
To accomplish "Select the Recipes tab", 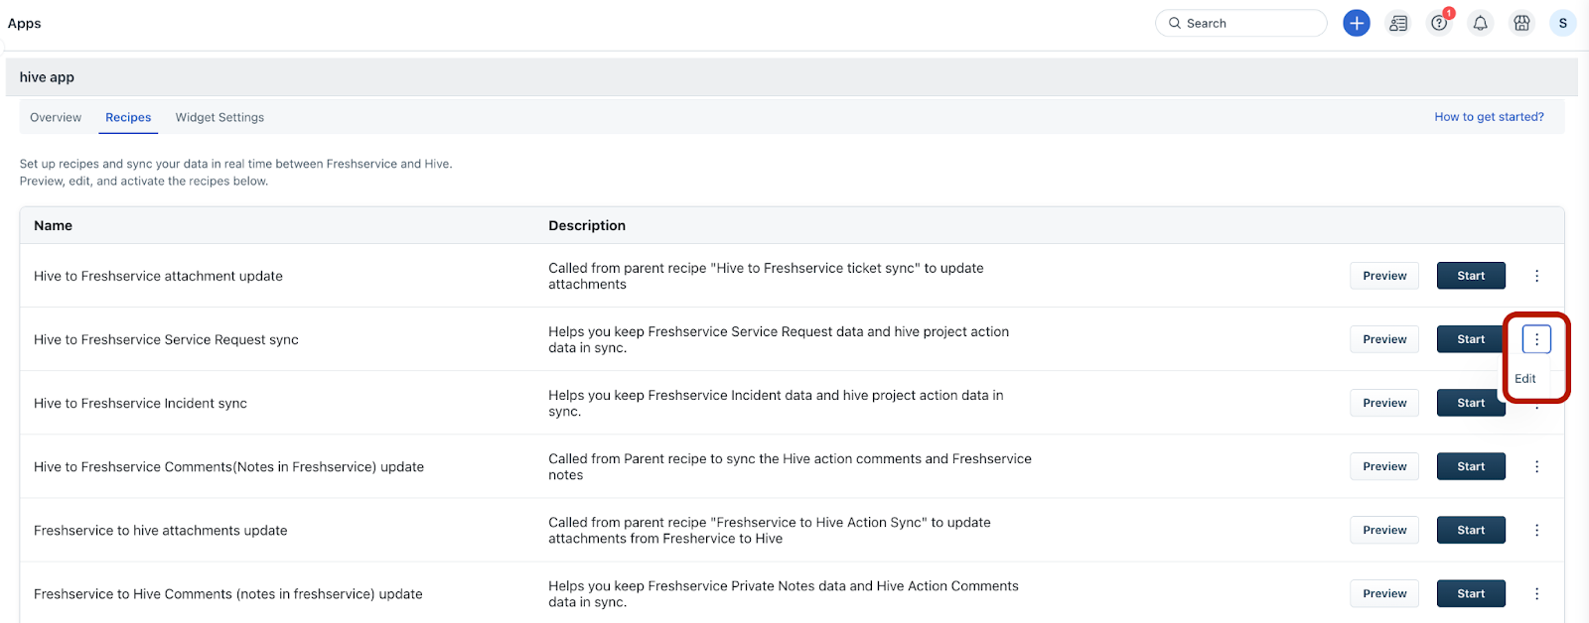I will pos(128,117).
